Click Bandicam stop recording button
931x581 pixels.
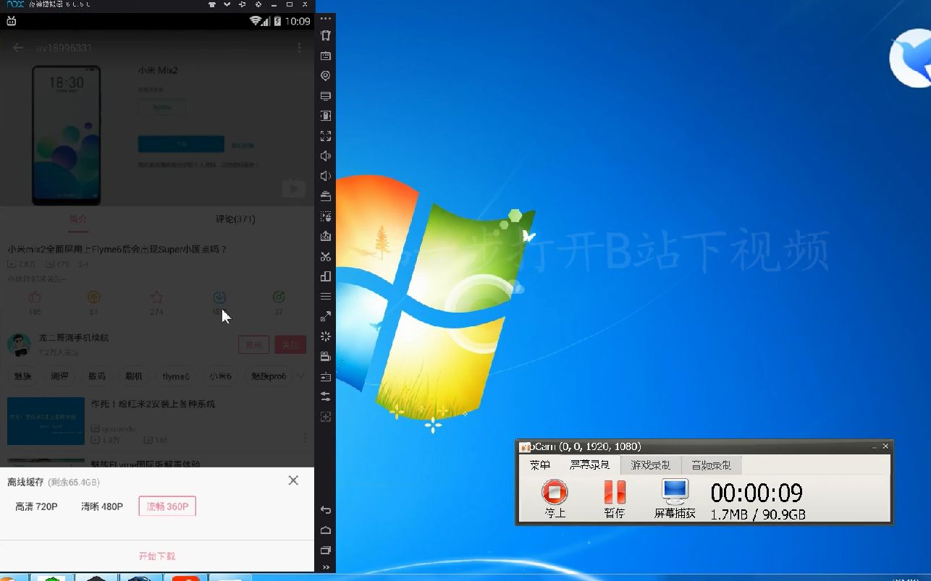click(555, 499)
